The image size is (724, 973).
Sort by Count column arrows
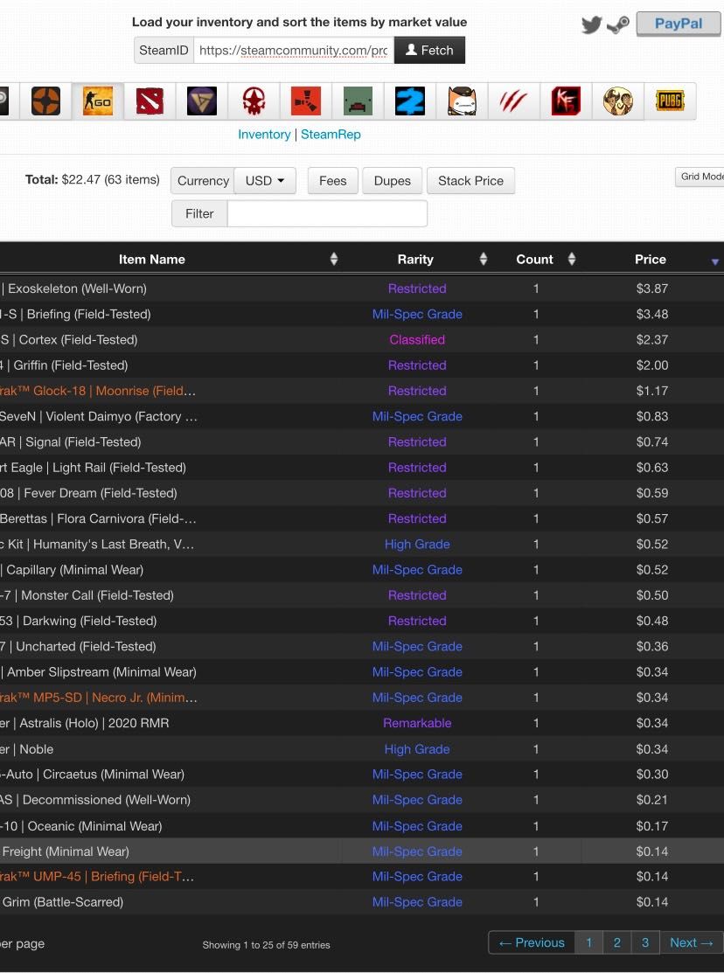point(572,259)
